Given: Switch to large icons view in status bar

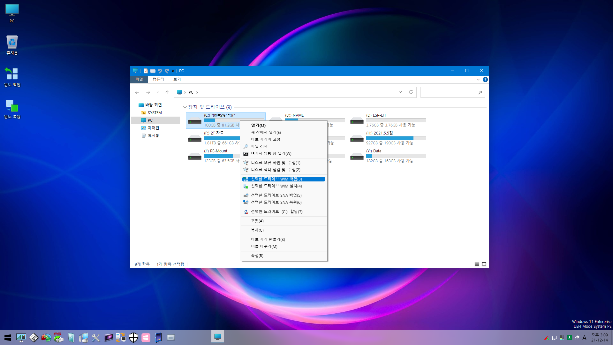Looking at the screenshot, I should [484, 264].
